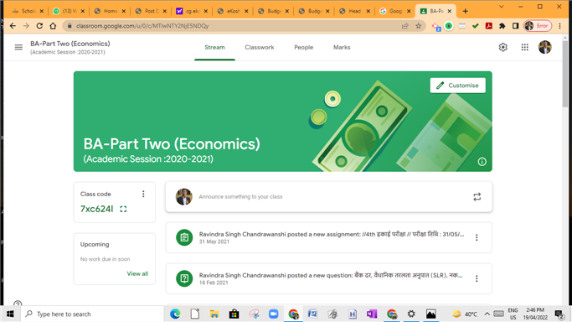572x322 pixels.
Task: Display class code full screen
Action: point(123,209)
